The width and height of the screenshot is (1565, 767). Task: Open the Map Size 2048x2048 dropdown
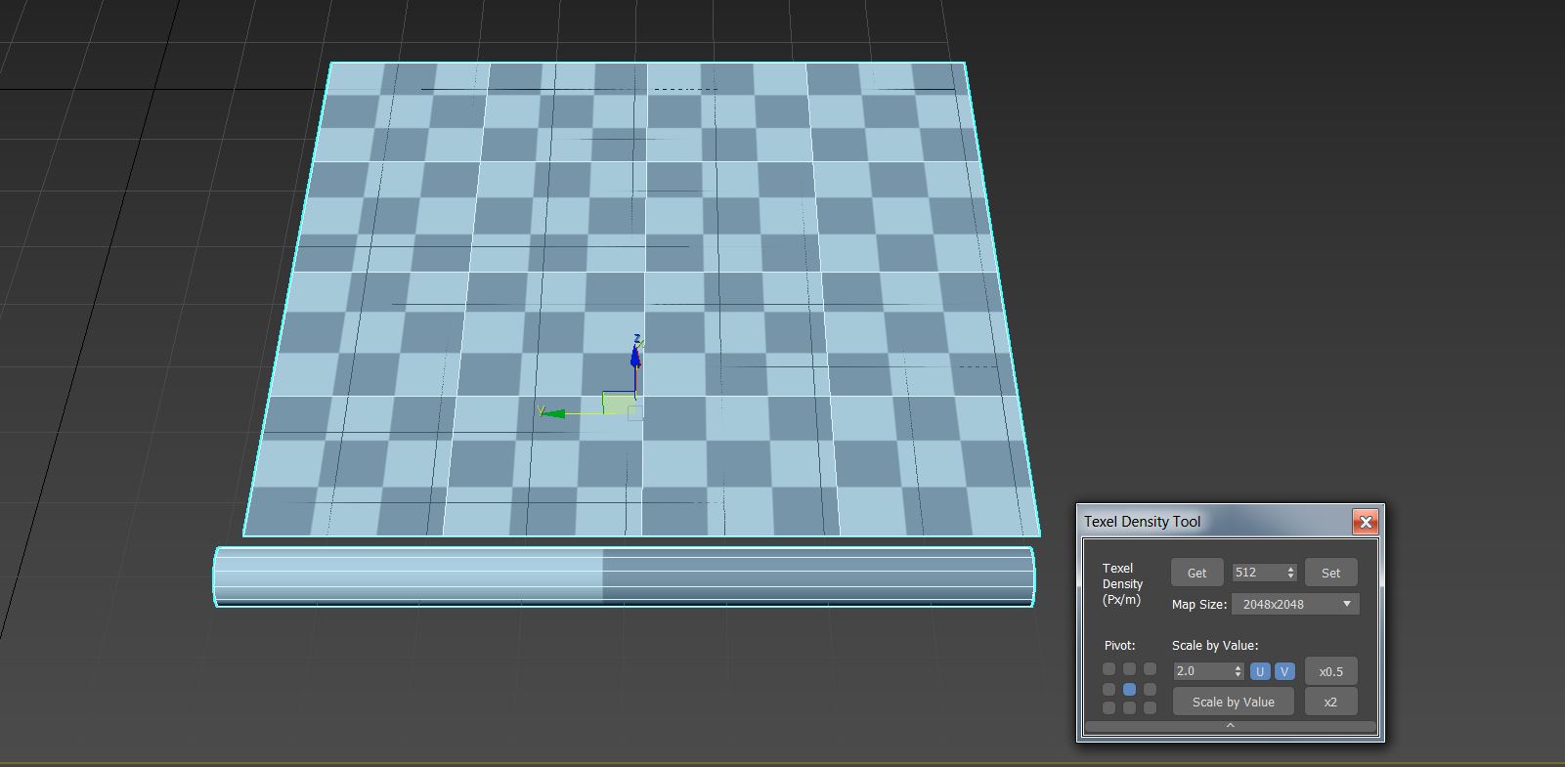pyautogui.click(x=1295, y=604)
